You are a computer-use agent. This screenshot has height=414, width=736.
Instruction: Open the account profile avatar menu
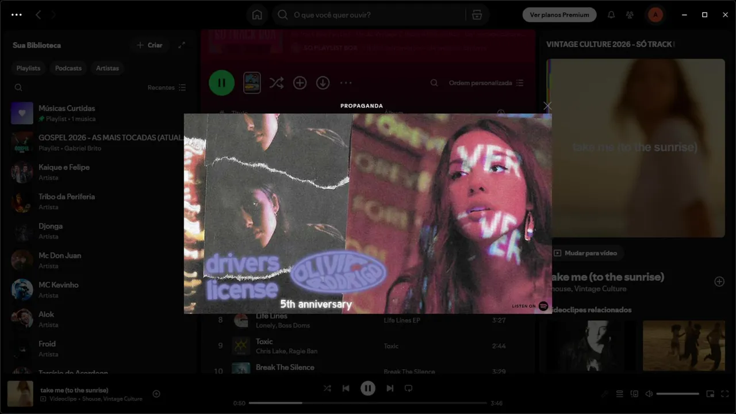pos(655,15)
